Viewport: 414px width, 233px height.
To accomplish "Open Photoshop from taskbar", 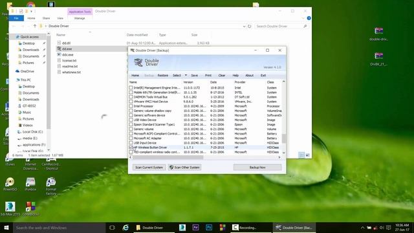I will [x=209, y=227].
